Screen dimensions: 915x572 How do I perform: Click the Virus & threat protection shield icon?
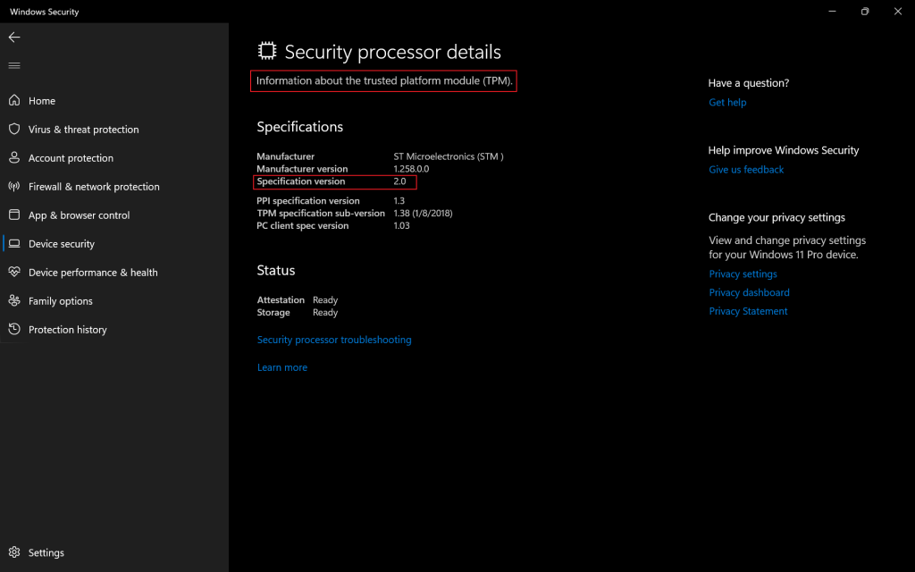[x=14, y=130]
